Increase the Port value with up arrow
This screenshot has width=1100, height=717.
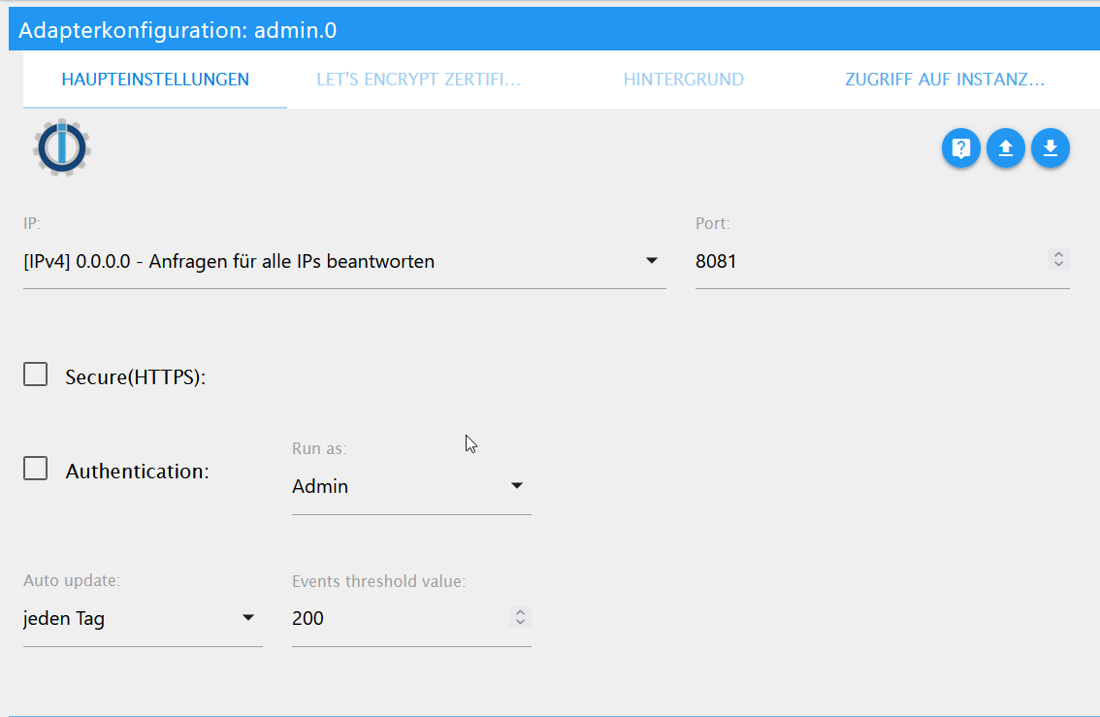(x=1059, y=255)
